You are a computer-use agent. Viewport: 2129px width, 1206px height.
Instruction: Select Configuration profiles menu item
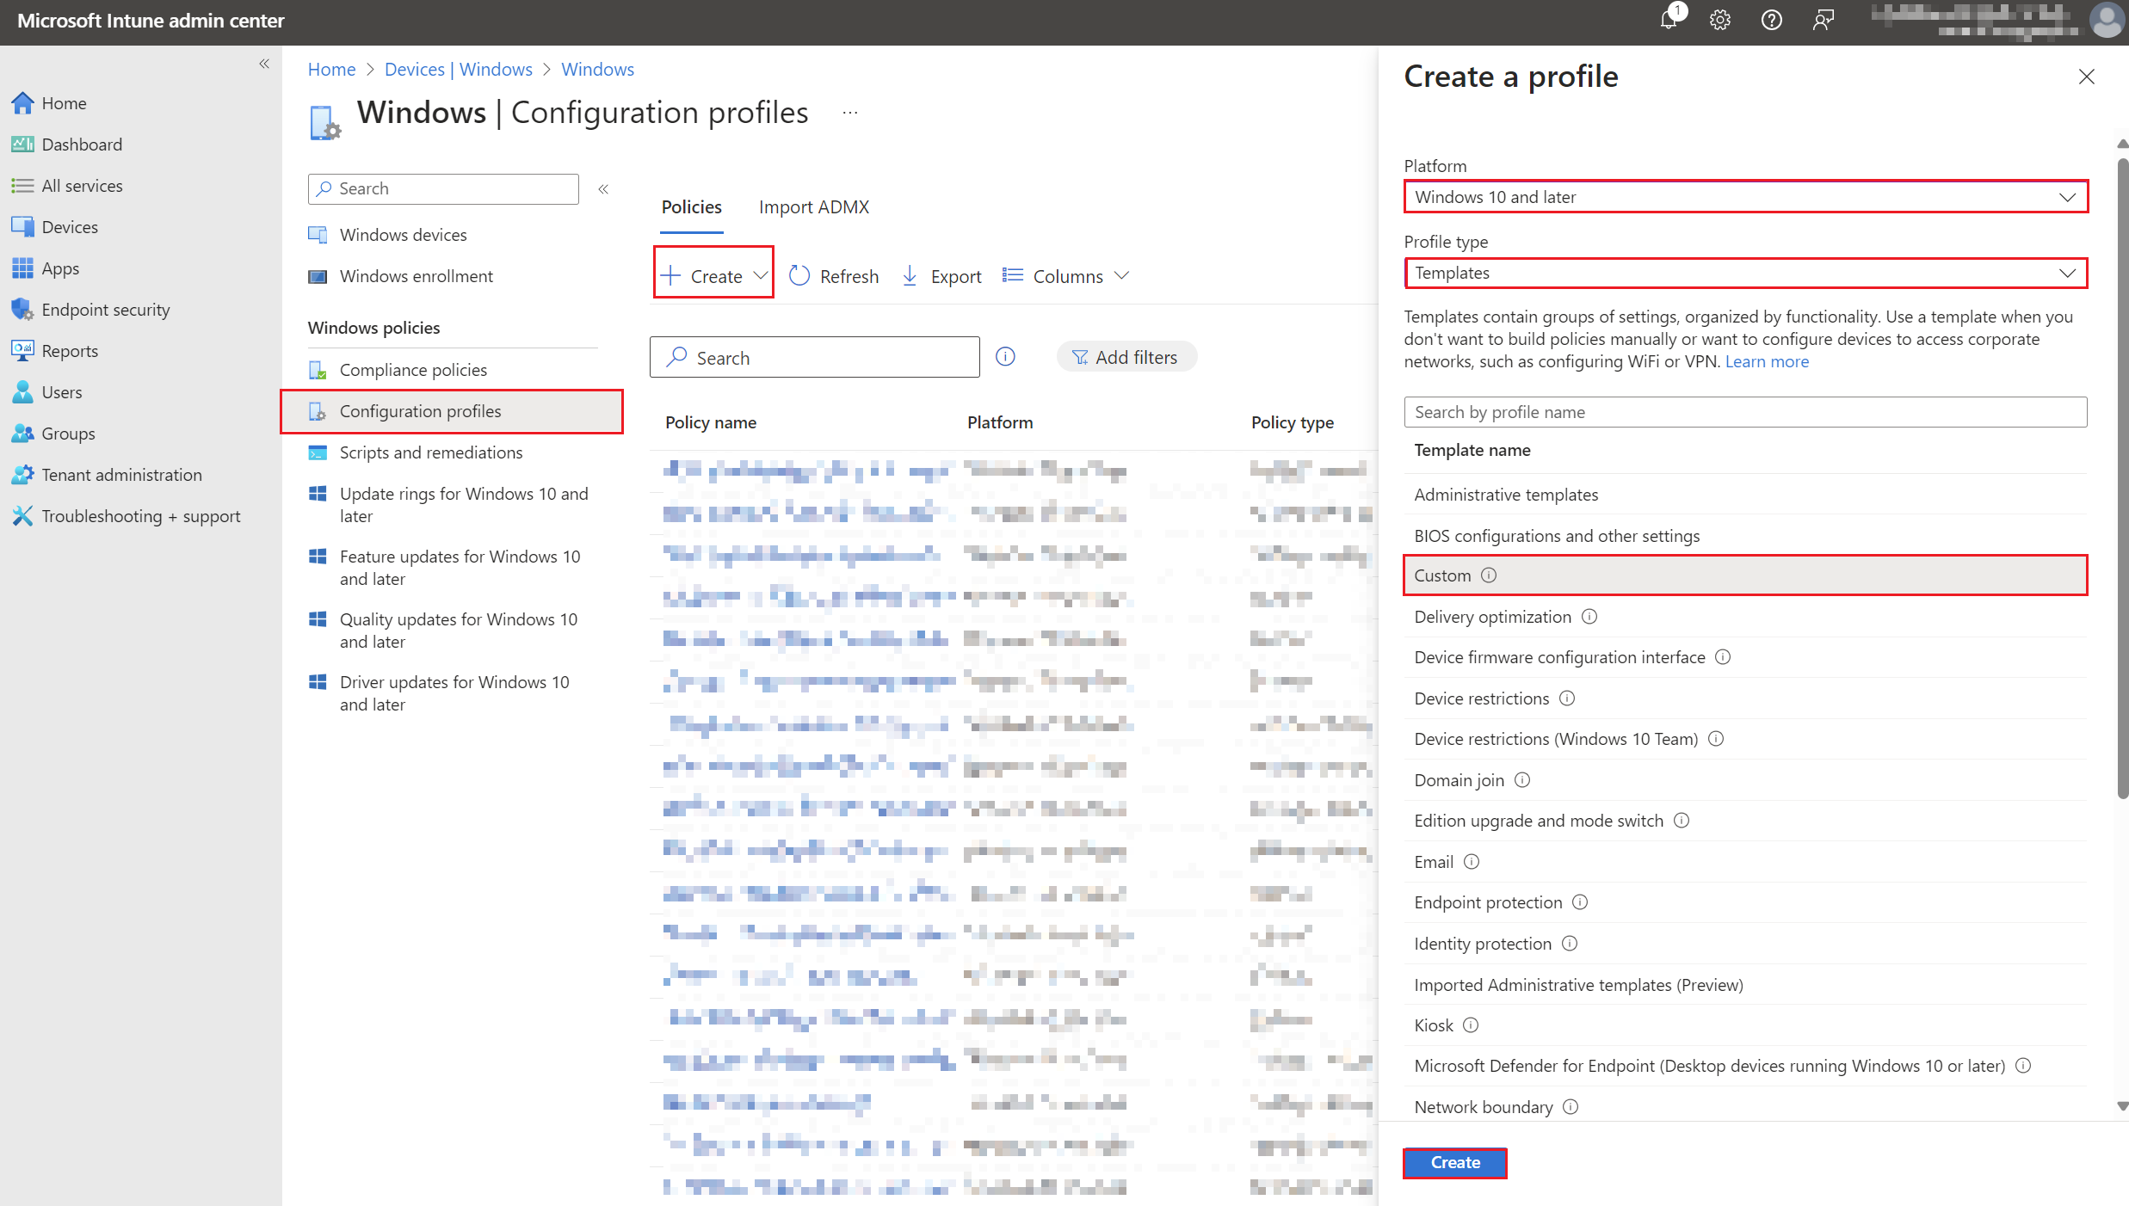click(452, 411)
